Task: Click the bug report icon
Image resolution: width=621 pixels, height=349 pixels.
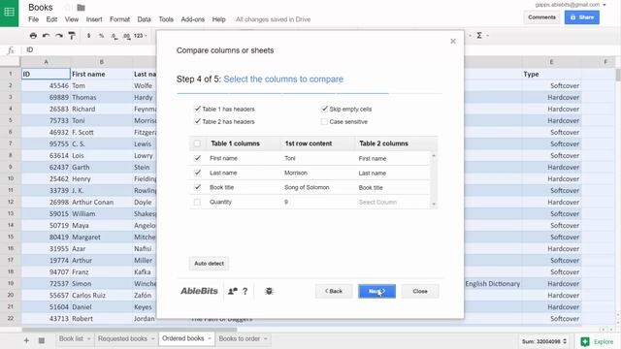Action: [x=269, y=291]
